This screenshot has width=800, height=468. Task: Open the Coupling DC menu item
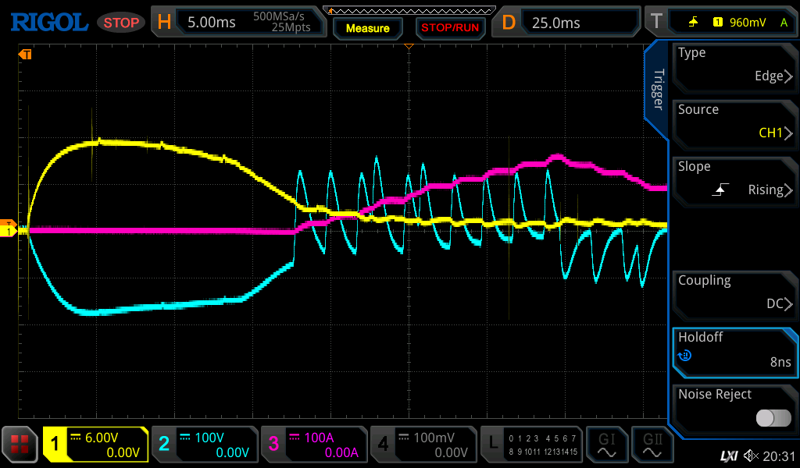[x=734, y=292]
